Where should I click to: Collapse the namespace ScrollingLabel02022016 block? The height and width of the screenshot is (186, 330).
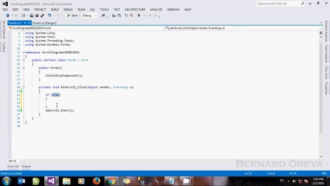click(x=23, y=52)
